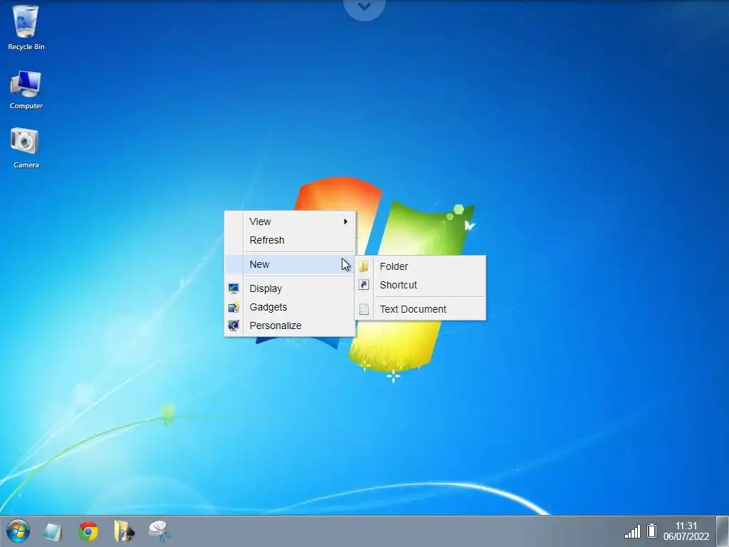
Task: Click the Display monitor icon in context menu
Action: point(234,288)
